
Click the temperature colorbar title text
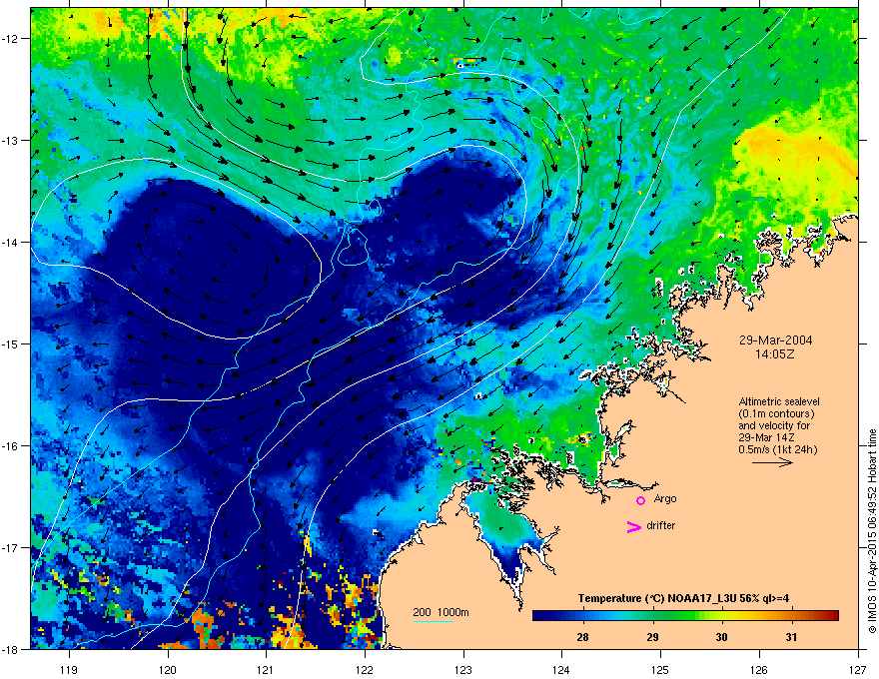tap(683, 598)
